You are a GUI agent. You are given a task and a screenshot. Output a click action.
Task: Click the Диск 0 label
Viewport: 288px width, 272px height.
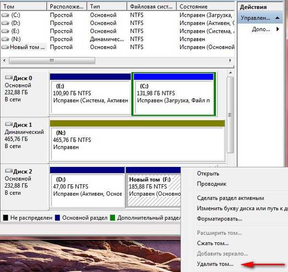23,78
